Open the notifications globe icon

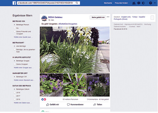[x=144, y=3]
